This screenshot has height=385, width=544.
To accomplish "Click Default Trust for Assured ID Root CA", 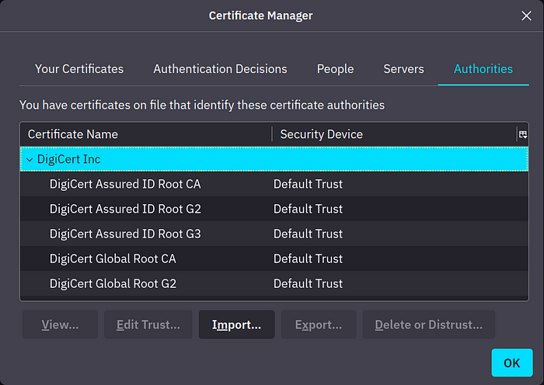I will coord(308,184).
